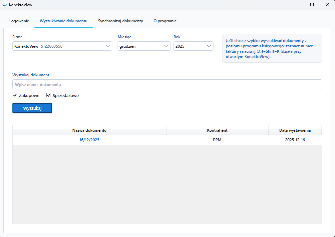The image size is (335, 237).
Task: Close the KonektoView window
Action: [x=327, y=5]
